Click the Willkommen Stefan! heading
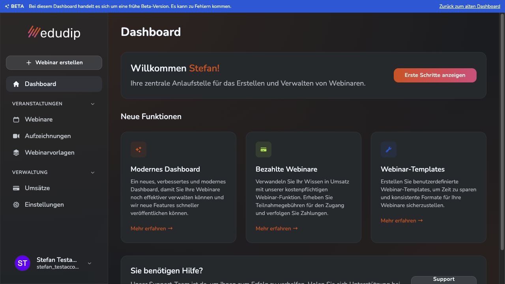The width and height of the screenshot is (505, 284). point(175,68)
